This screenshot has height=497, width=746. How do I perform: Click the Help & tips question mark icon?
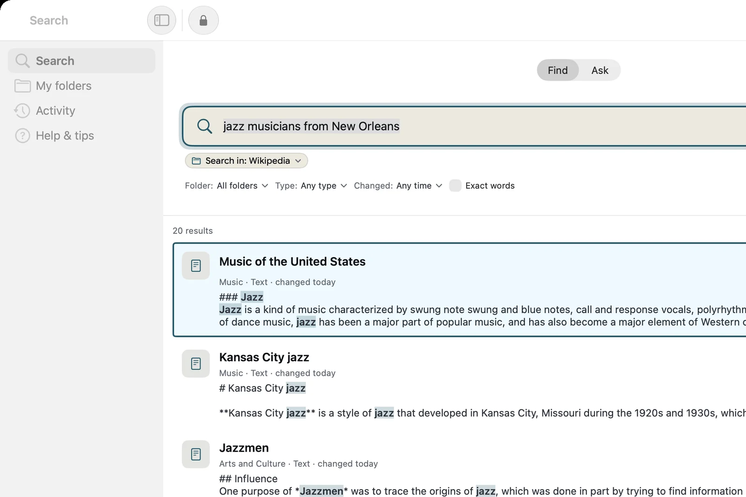[x=22, y=135]
